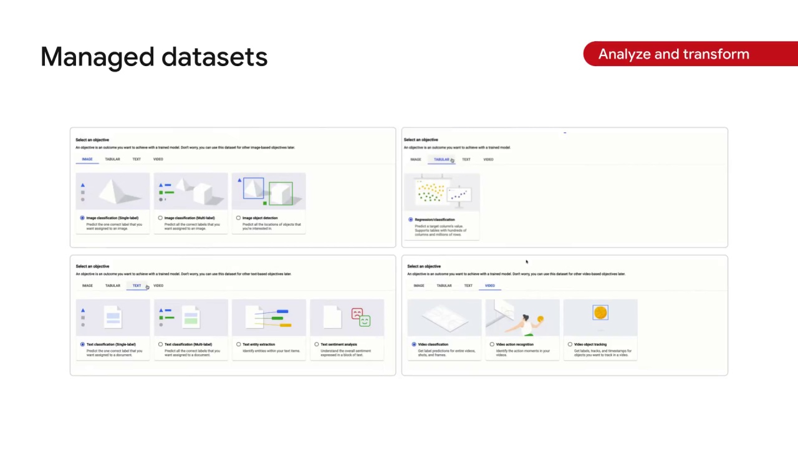The width and height of the screenshot is (798, 449).
Task: Choose the Text sentiment analysis radio
Action: (x=317, y=344)
